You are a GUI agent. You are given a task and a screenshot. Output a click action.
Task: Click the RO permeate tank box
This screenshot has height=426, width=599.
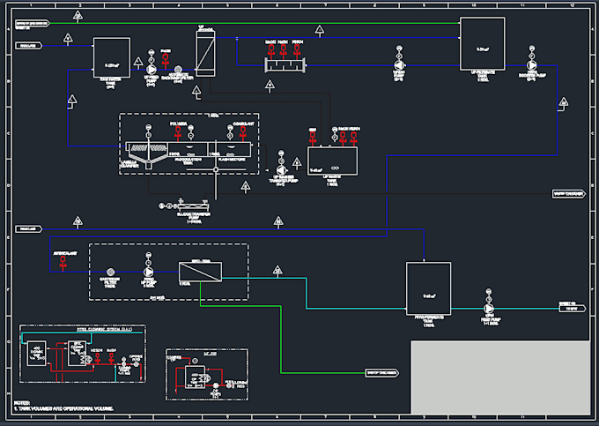428,288
